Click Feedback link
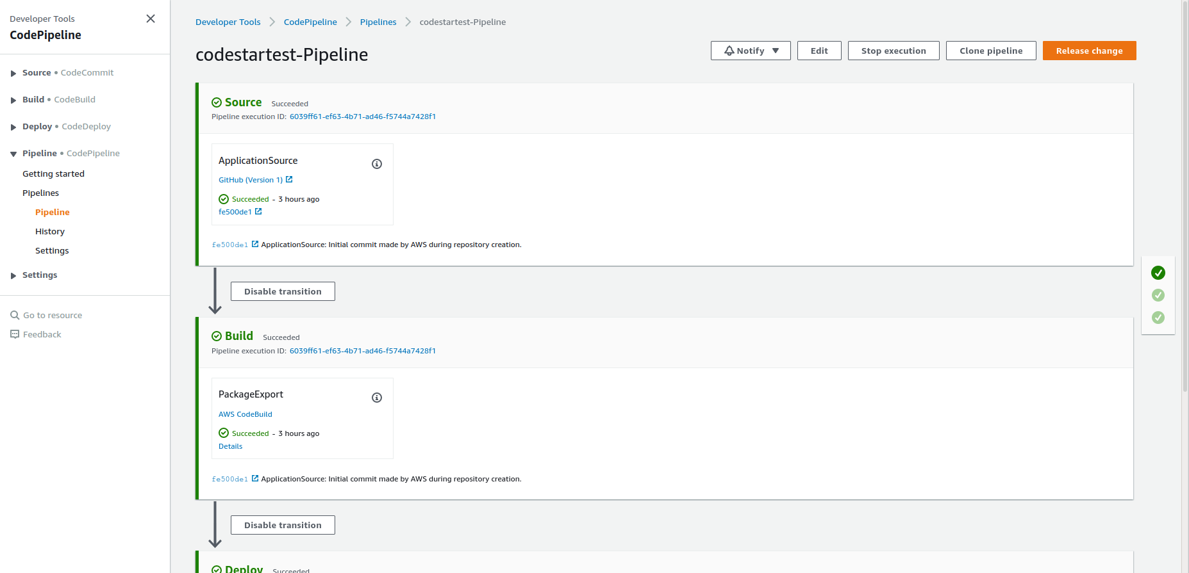Image resolution: width=1189 pixels, height=573 pixels. coord(42,334)
